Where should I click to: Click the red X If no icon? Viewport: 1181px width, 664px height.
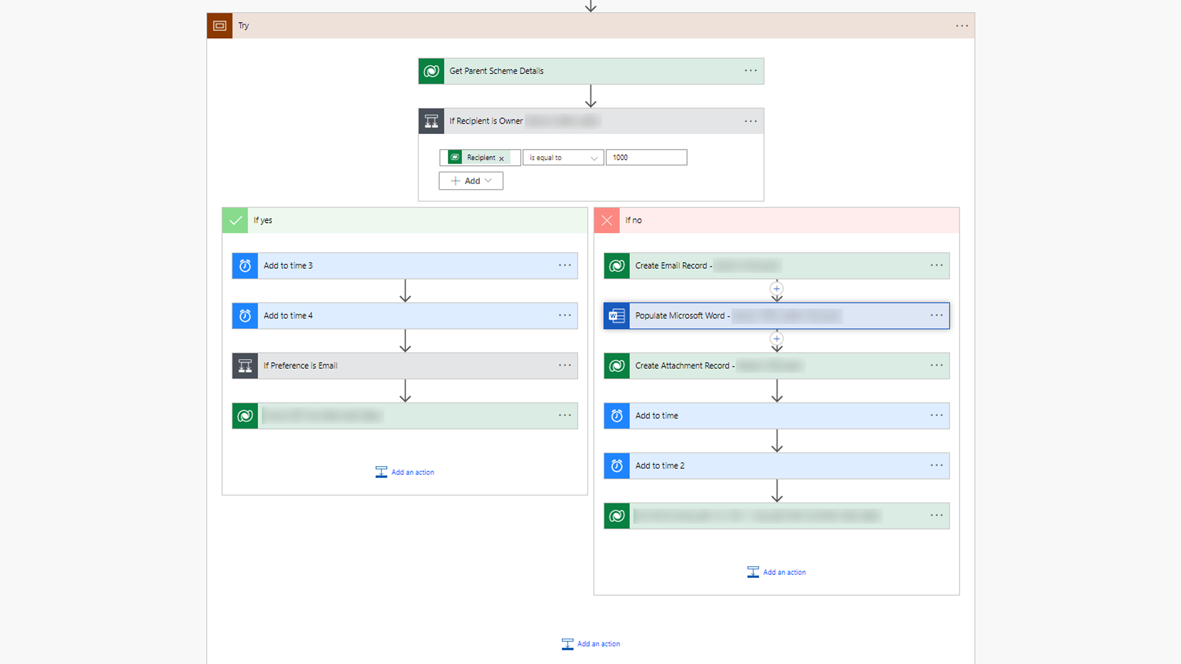click(606, 220)
